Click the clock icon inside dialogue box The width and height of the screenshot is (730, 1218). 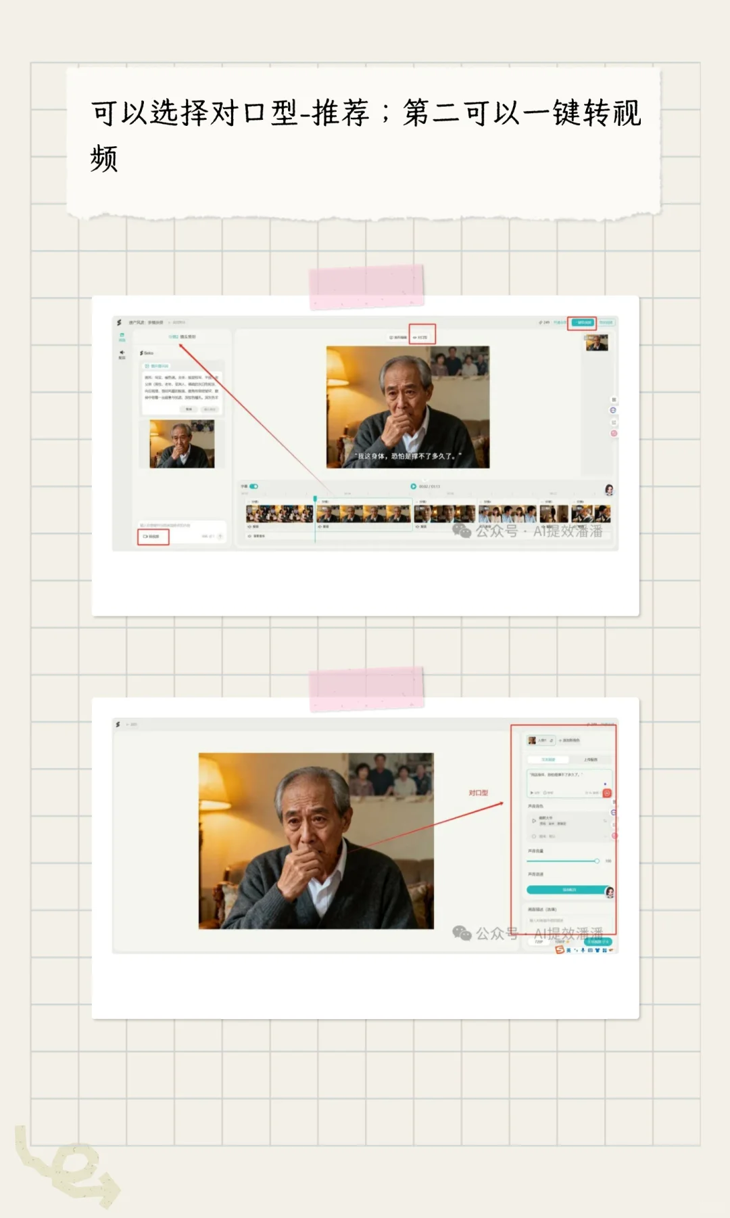545,792
